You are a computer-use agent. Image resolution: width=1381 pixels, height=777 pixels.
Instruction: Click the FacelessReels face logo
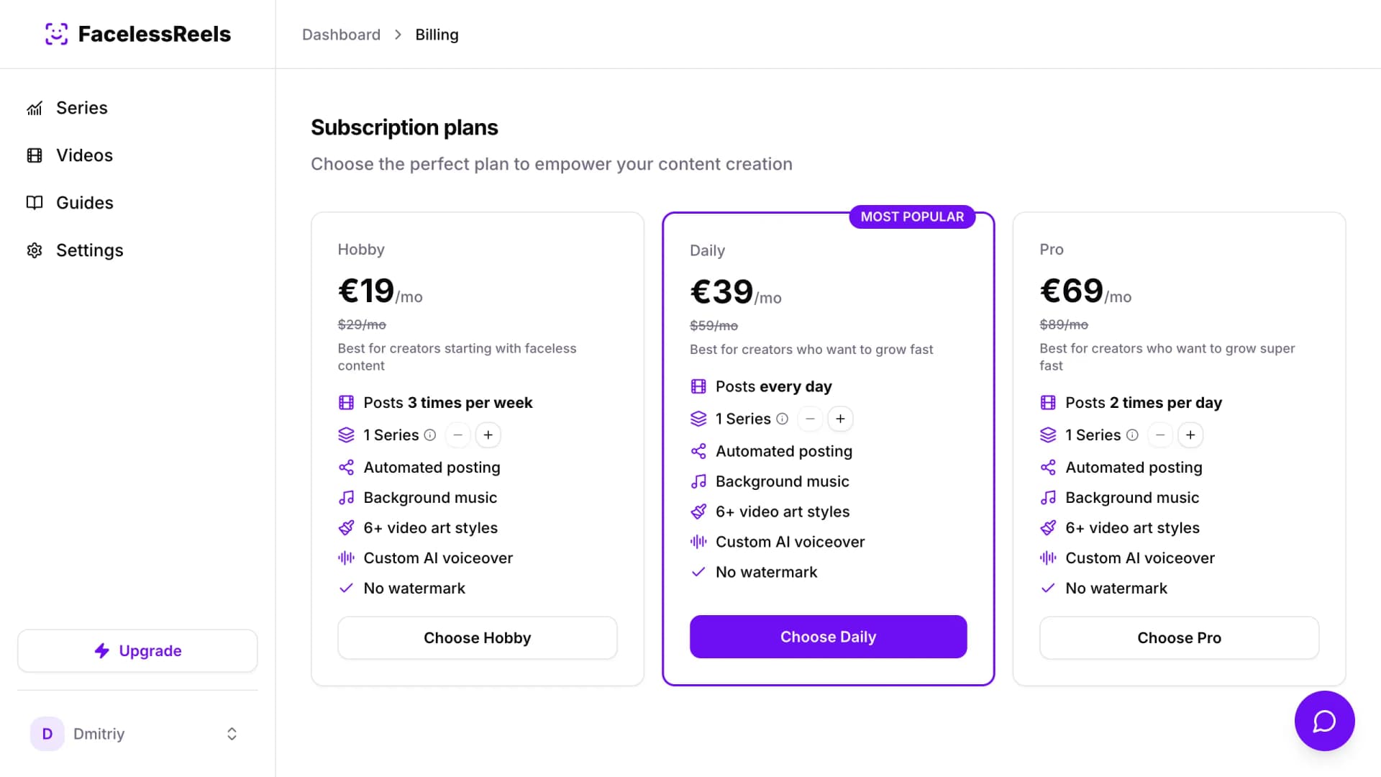pyautogui.click(x=55, y=33)
